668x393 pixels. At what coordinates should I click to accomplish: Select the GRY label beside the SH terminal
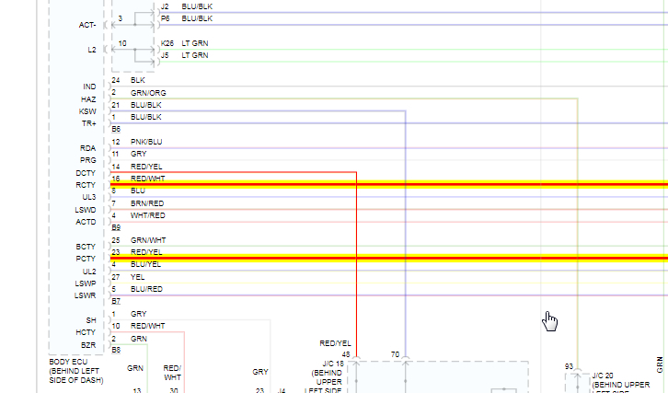pos(138,314)
